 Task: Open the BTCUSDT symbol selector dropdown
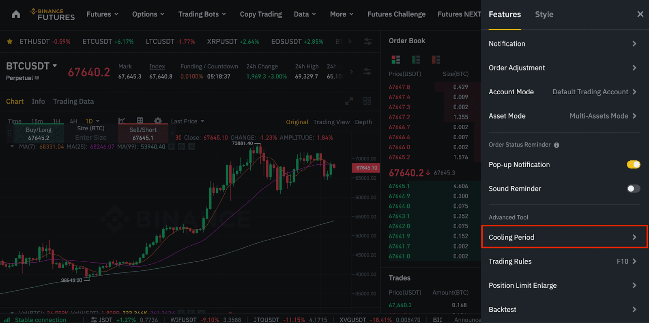(32, 66)
